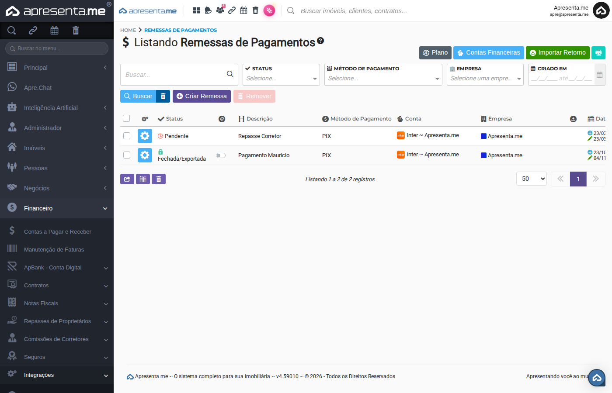
Task: Click the Criar Remessa button
Action: (x=202, y=96)
